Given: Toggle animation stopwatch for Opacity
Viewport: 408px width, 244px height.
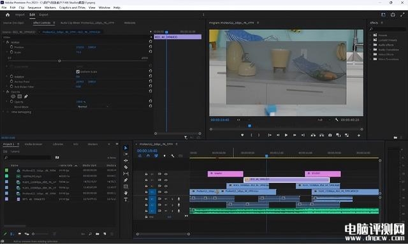Looking at the screenshot, I should coord(11,101).
